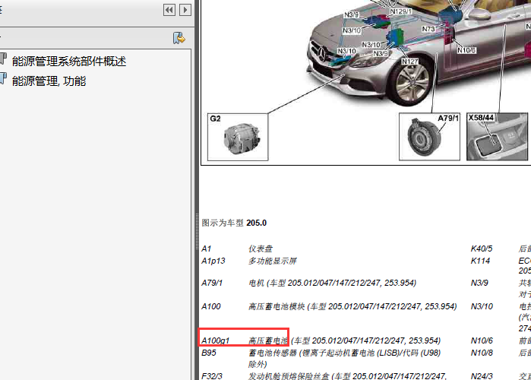531x380 pixels.
Task: Click bookmark icon beside 能源管理, 功能
Action: click(x=3, y=78)
